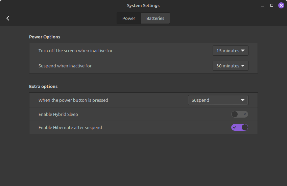Image resolution: width=287 pixels, height=186 pixels.
Task: Switch to the Power tab
Action: click(x=129, y=18)
